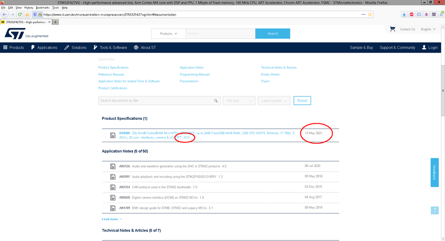Click the ST life.augmented logo

[x=26, y=33]
